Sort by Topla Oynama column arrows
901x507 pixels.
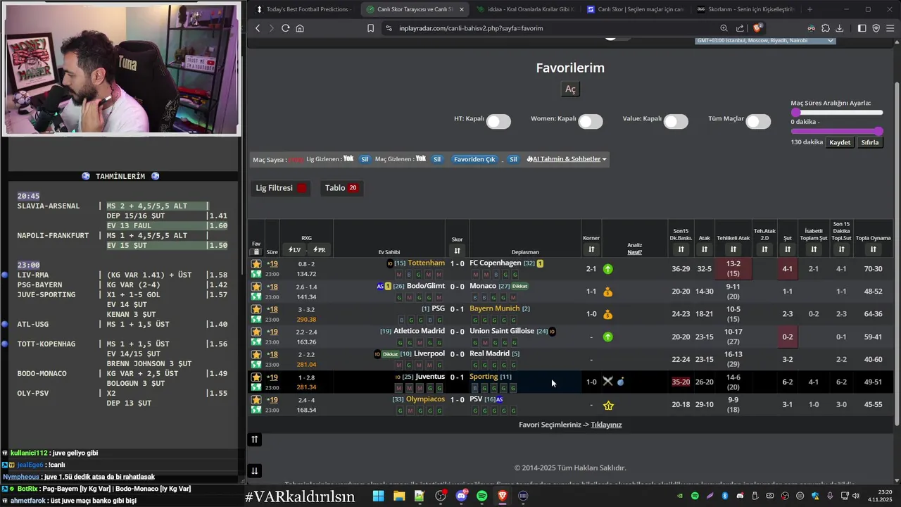pos(873,250)
